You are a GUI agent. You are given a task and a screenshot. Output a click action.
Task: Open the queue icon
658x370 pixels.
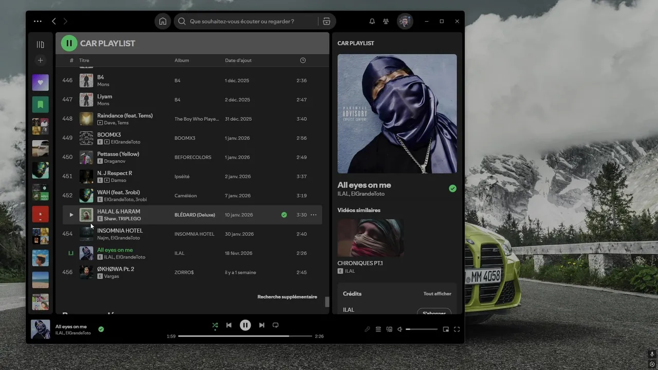click(x=378, y=329)
